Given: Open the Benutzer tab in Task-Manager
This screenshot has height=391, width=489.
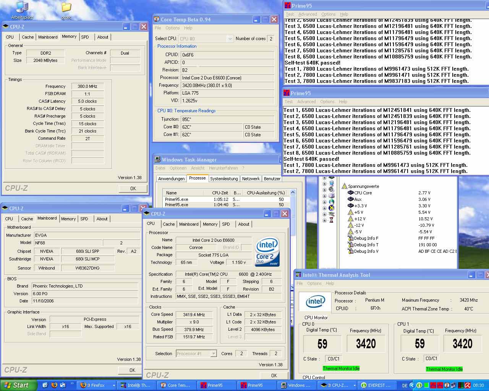Looking at the screenshot, I should 272,179.
